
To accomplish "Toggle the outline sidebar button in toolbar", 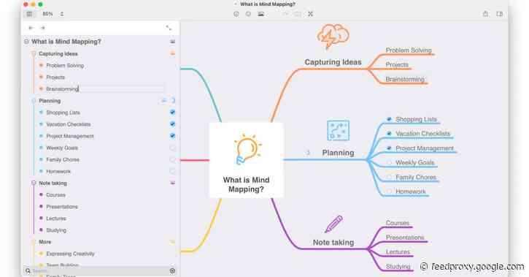I will (29, 14).
